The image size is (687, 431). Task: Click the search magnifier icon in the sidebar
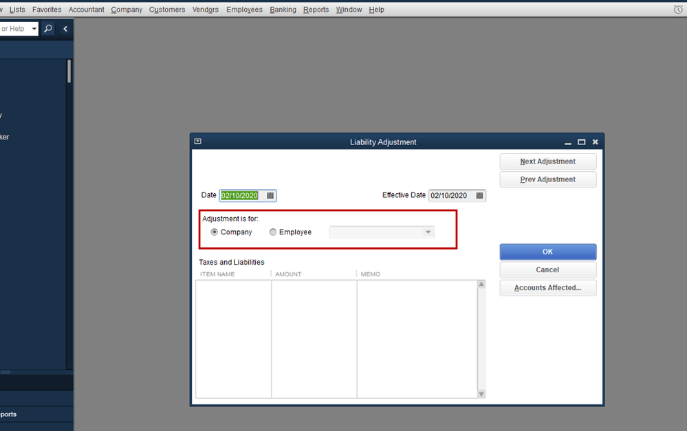pyautogui.click(x=48, y=29)
